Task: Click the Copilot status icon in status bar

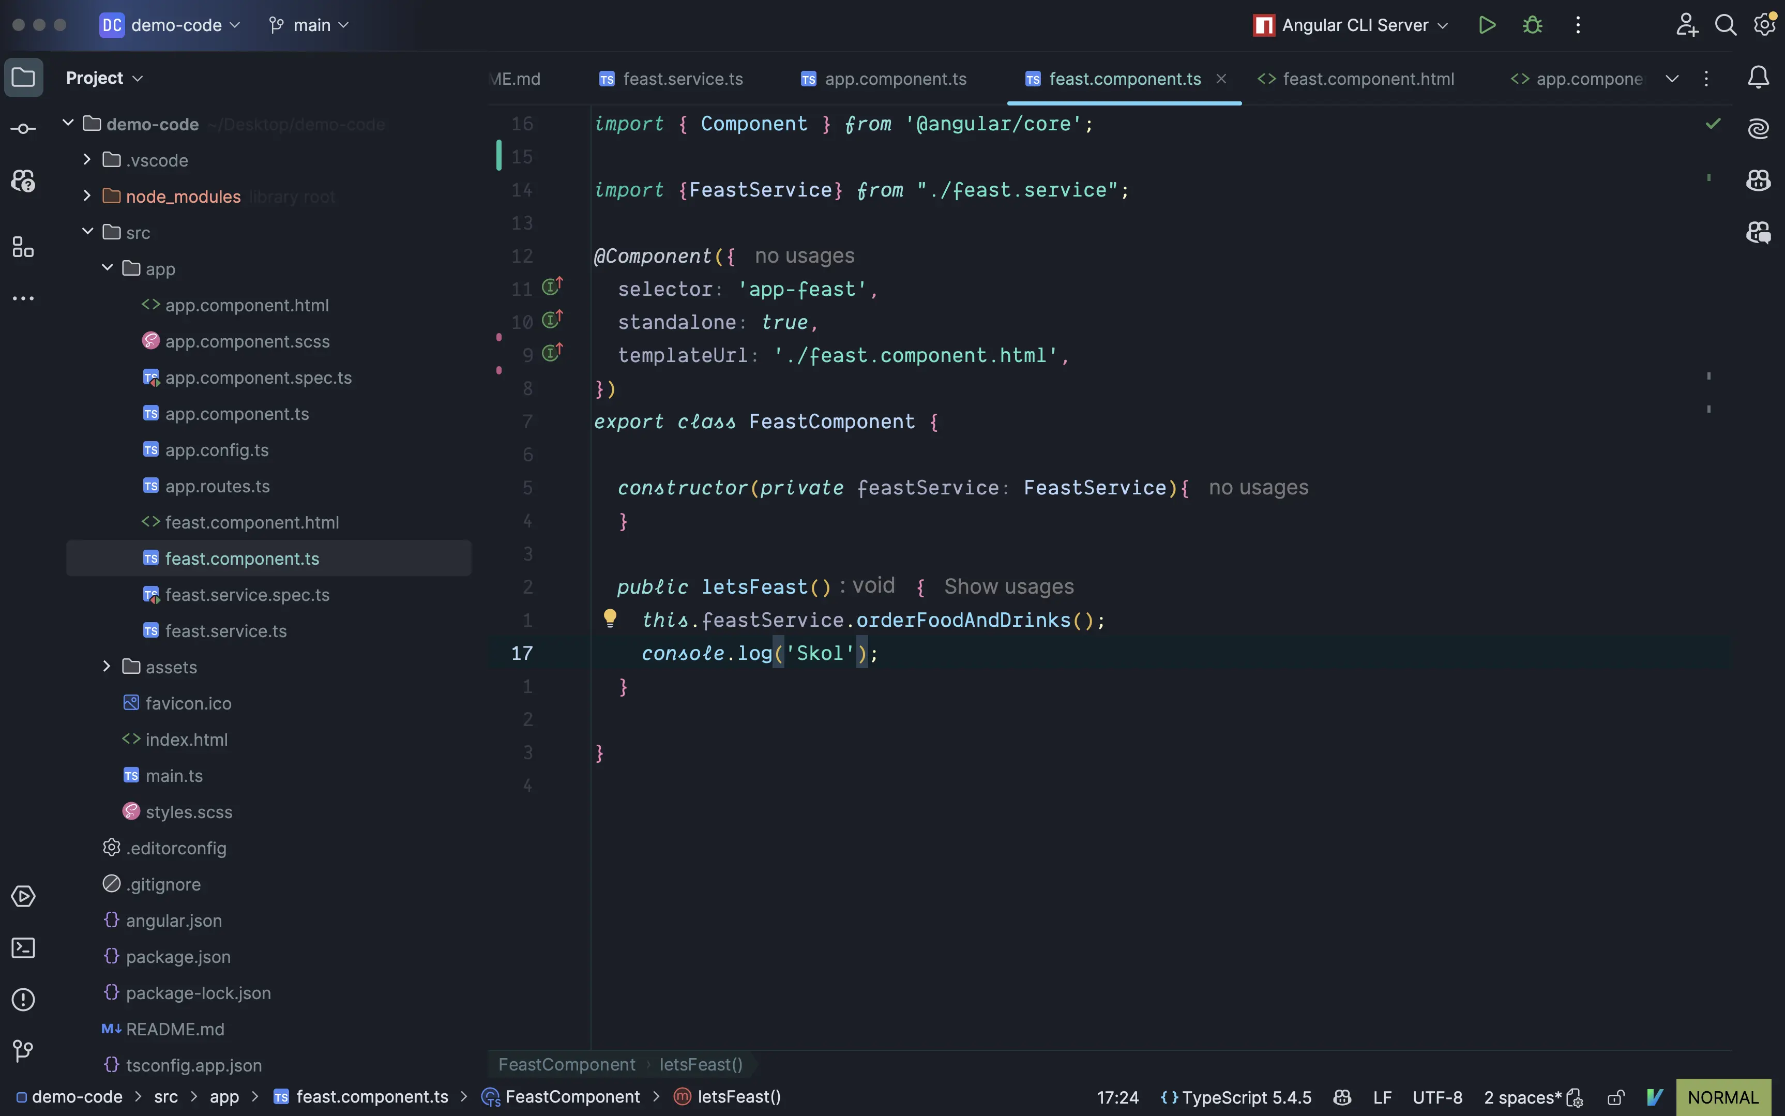Action: [1342, 1097]
